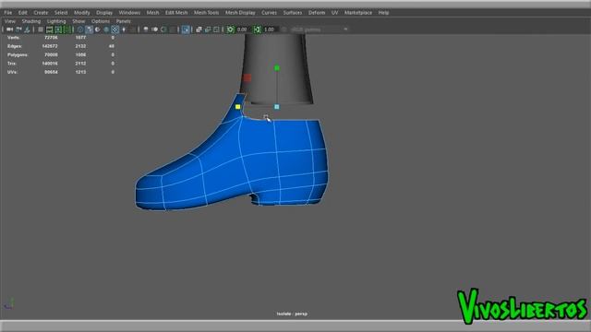The height and width of the screenshot is (332, 591).
Task: Open the sRGB gamma view transform dropdown
Action: (x=319, y=30)
